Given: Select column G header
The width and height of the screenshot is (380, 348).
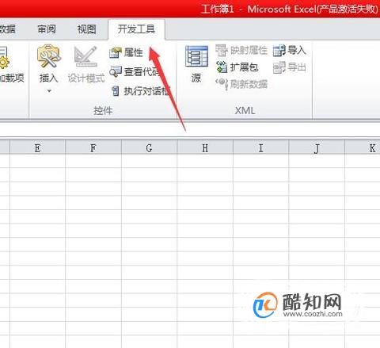Looking at the screenshot, I should click(149, 147).
